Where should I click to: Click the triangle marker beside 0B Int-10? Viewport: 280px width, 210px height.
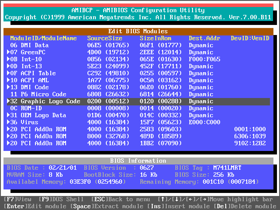tap(8, 59)
